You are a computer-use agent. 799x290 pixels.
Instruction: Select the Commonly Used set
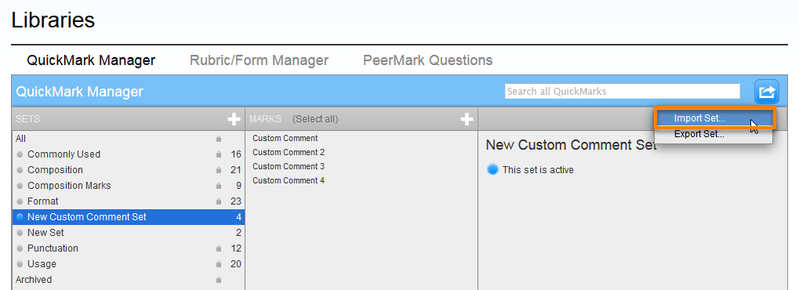click(129, 154)
